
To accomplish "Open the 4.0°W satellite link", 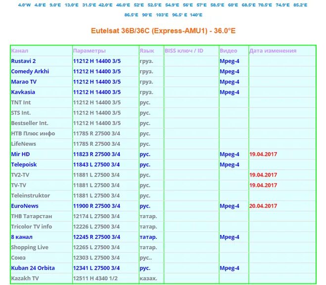I will [24, 5].
